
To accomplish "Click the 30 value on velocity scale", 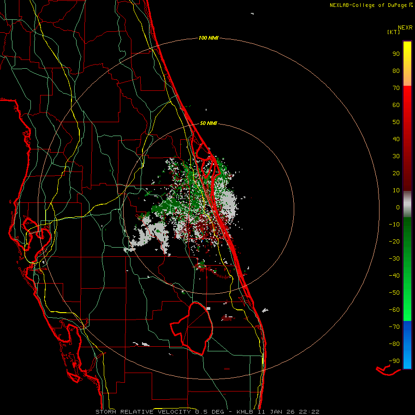I will click(396, 156).
